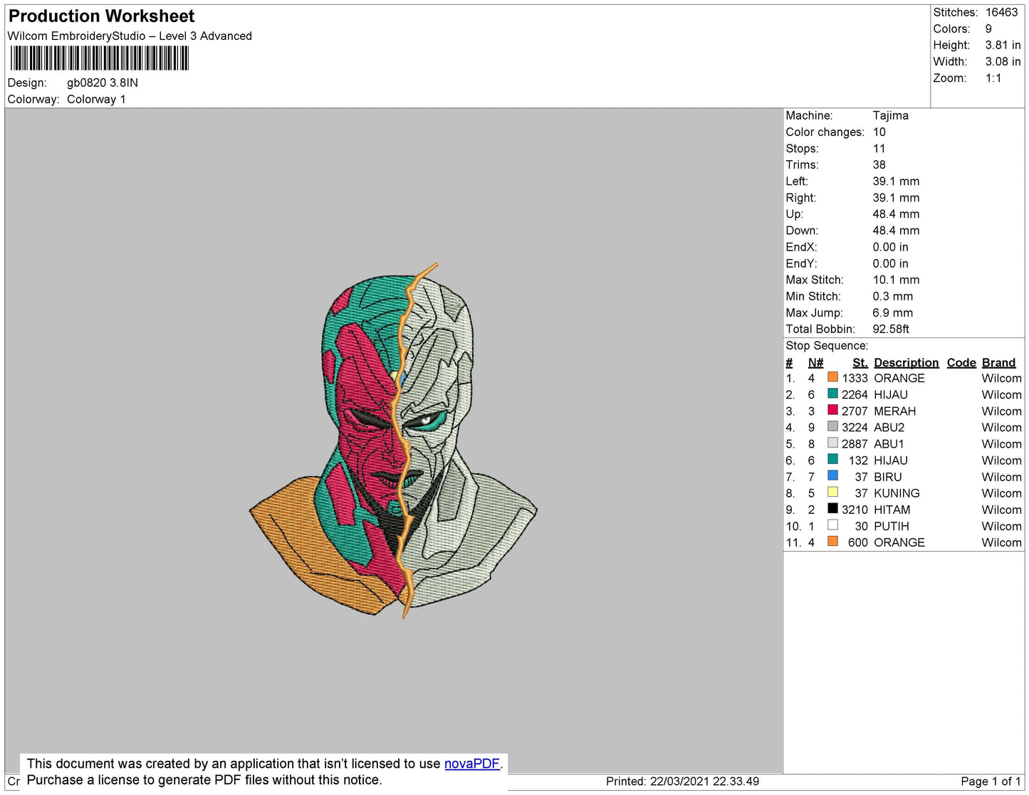The width and height of the screenshot is (1029, 795).
Task: Click yellow swatch beside KUNING
Action: point(832,492)
